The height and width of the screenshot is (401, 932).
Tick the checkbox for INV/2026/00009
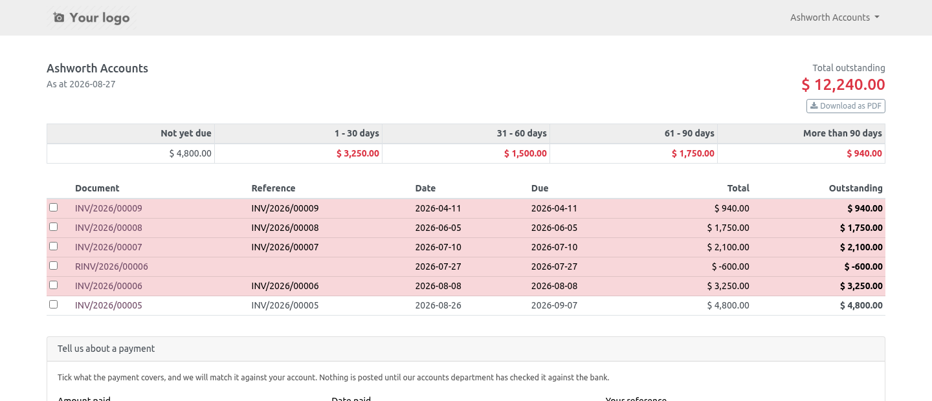pos(54,208)
